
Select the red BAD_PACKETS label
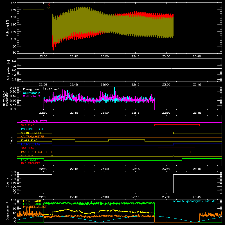pos(31,163)
